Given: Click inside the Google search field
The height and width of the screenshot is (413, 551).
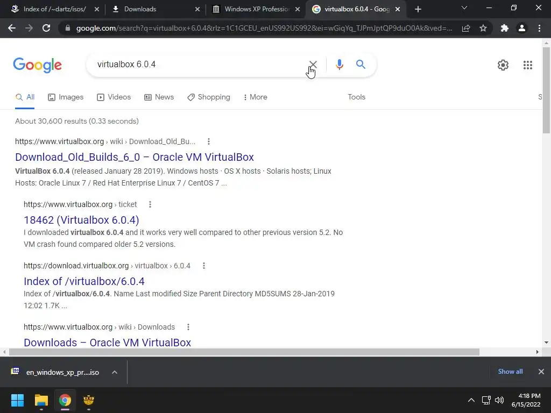Looking at the screenshot, I should pos(200,65).
